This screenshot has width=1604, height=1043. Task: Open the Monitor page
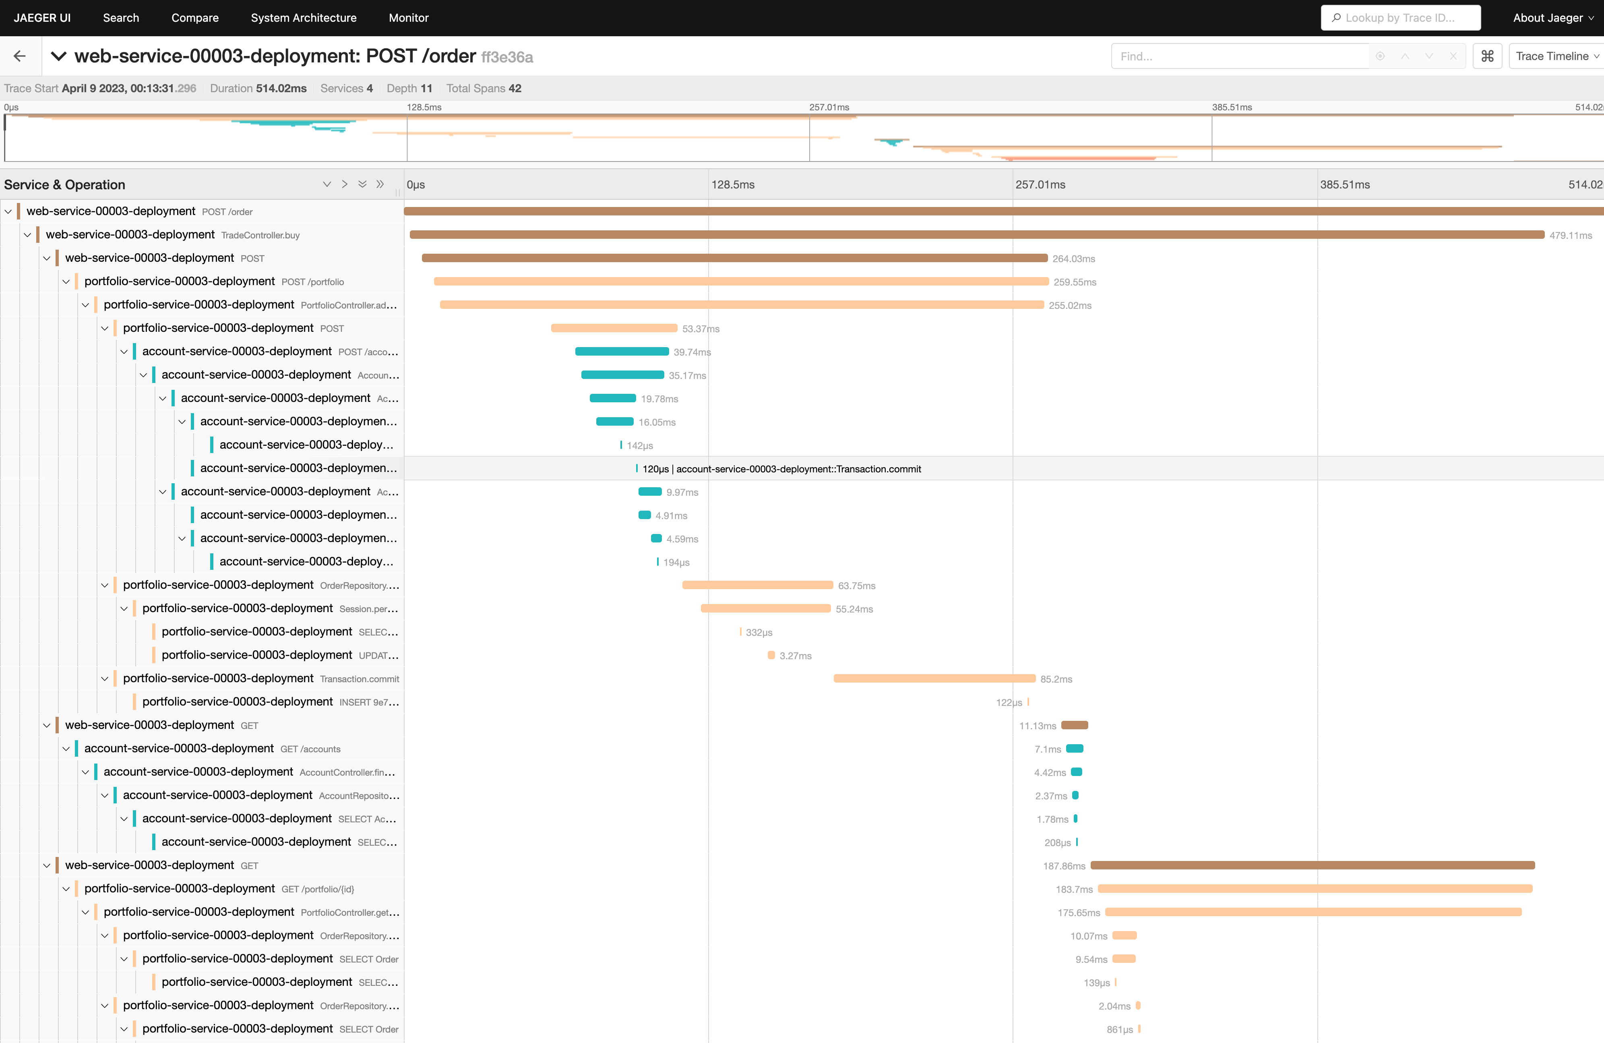[408, 18]
